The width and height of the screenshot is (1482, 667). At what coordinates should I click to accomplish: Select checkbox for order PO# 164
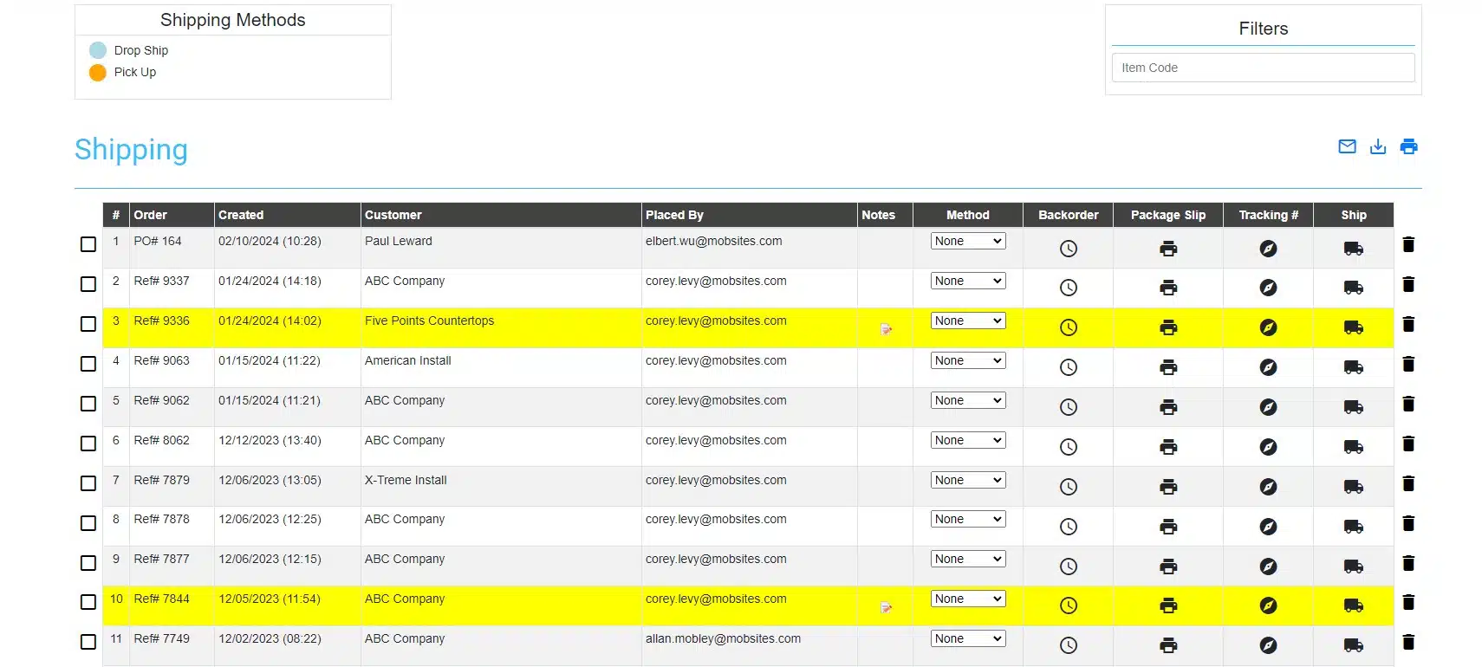coord(88,244)
